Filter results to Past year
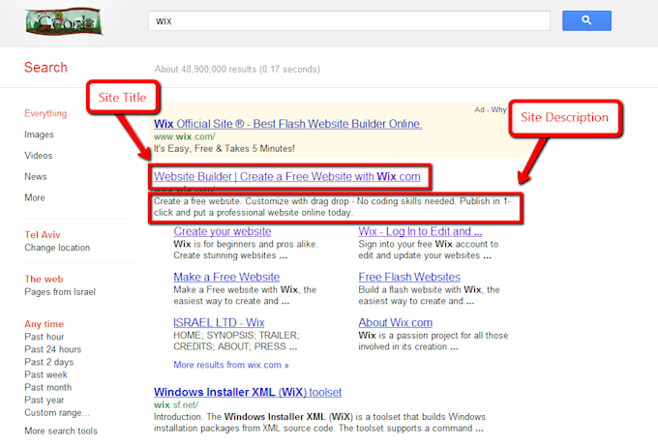The height and width of the screenshot is (446, 658). coord(45,400)
